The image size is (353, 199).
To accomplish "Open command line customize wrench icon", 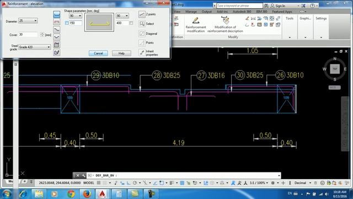I will click(83, 175).
